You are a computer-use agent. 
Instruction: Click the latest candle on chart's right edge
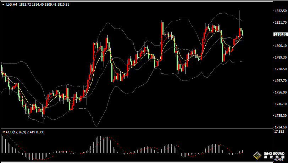(242, 33)
